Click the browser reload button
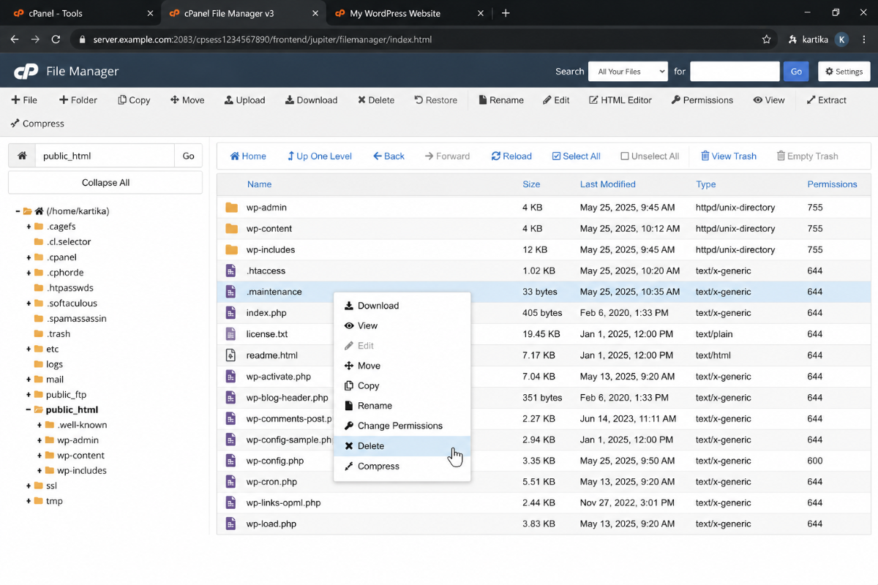 56,39
